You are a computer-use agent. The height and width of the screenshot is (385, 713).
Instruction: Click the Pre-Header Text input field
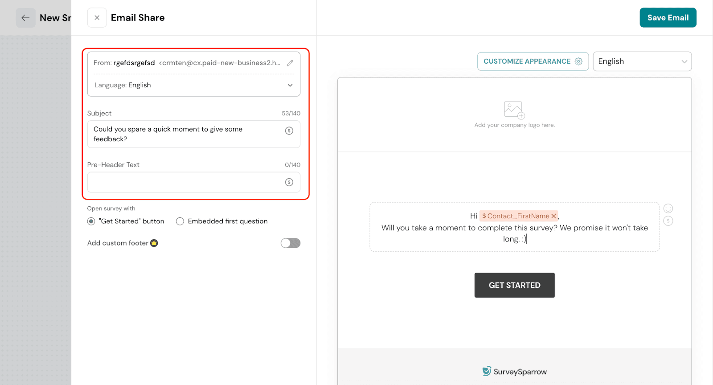pyautogui.click(x=185, y=182)
